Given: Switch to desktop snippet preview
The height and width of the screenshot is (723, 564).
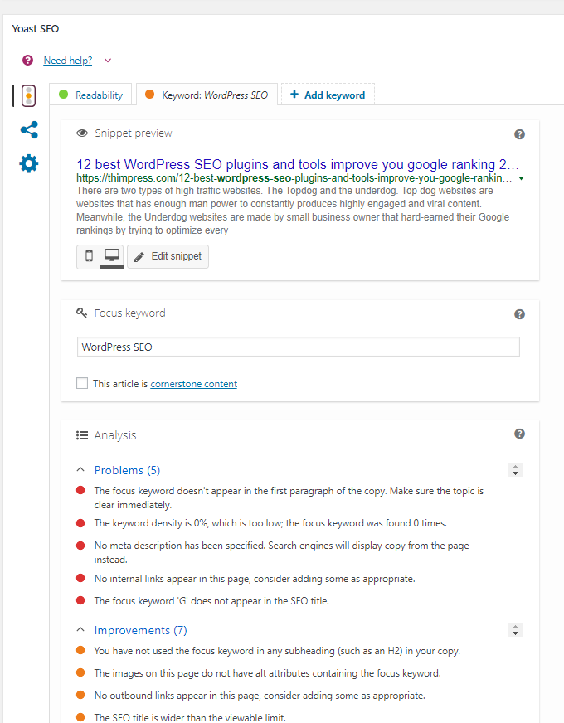Looking at the screenshot, I should [x=112, y=256].
